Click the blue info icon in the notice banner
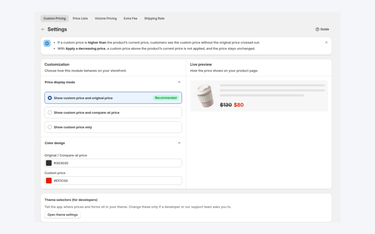This screenshot has width=375, height=234. [x=47, y=43]
